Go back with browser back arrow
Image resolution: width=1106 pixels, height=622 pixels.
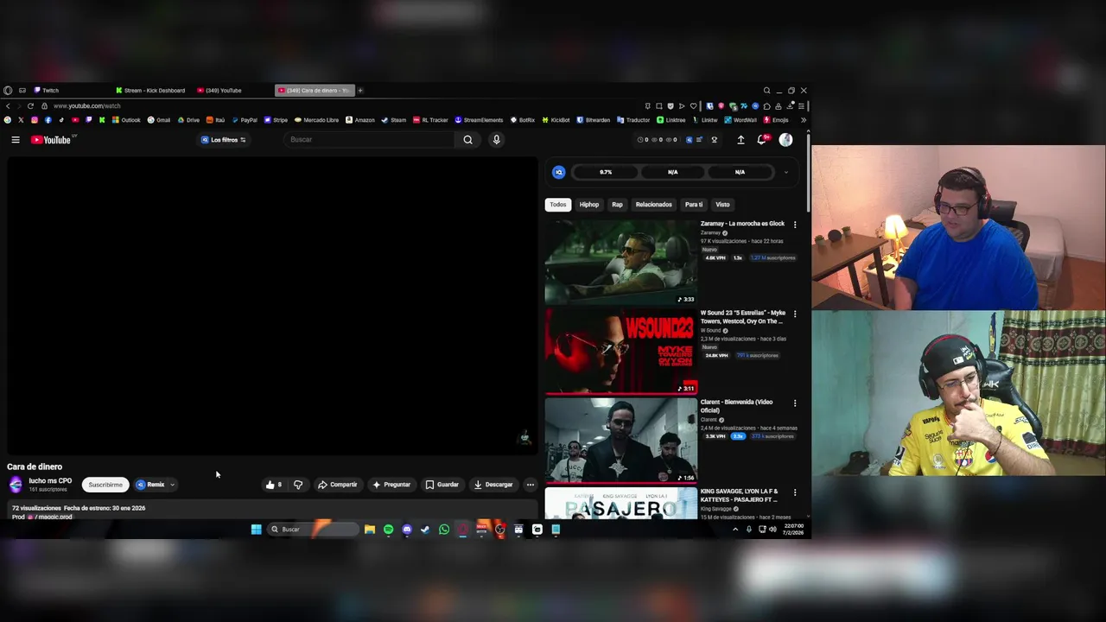point(8,105)
